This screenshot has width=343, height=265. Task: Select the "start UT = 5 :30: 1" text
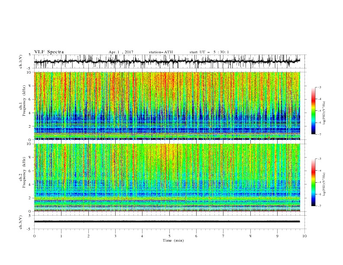(209, 52)
